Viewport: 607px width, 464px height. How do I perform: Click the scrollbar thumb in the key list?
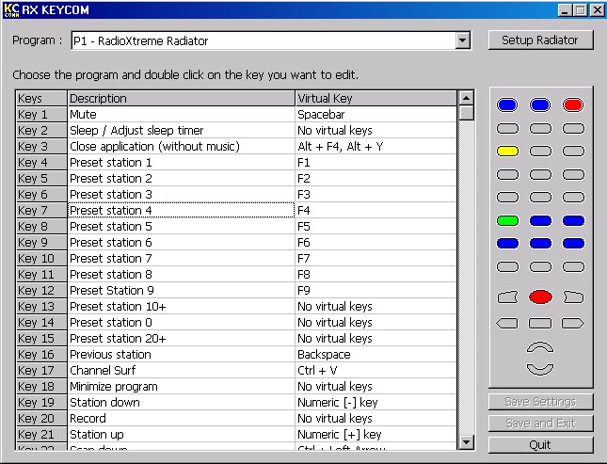click(466, 113)
